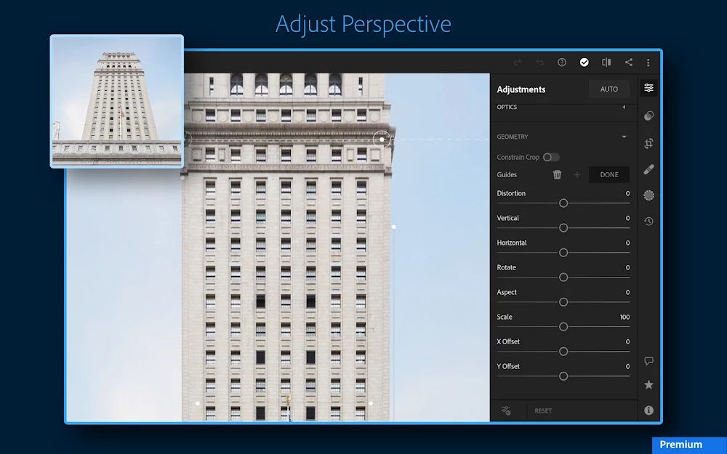Viewport: 727px width, 454px height.
Task: Add a guide with the plus icon
Action: point(577,174)
